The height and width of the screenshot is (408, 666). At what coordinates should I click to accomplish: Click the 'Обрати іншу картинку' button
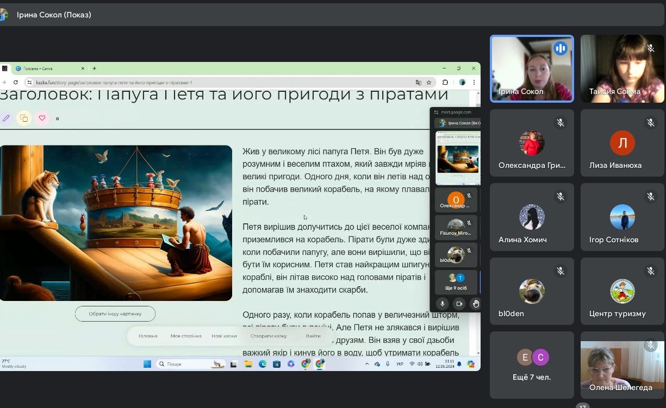[x=115, y=313]
